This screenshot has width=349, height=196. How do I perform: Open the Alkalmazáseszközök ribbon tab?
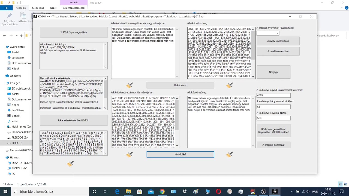[x=74, y=8]
